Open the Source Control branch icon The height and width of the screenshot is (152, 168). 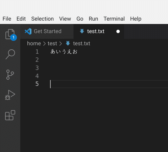(x=10, y=75)
